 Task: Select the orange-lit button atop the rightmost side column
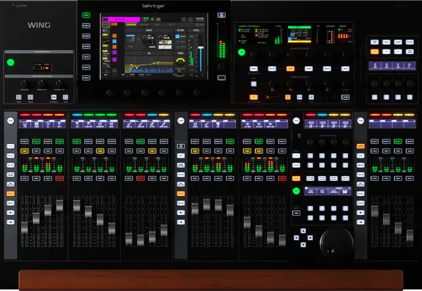point(361,146)
